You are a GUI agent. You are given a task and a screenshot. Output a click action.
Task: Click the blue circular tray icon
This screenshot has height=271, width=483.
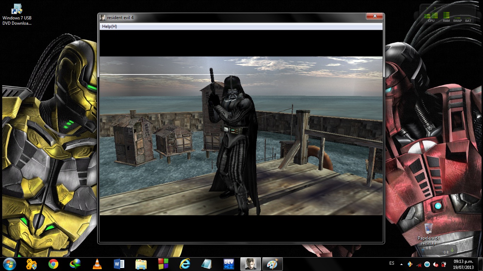(x=427, y=264)
